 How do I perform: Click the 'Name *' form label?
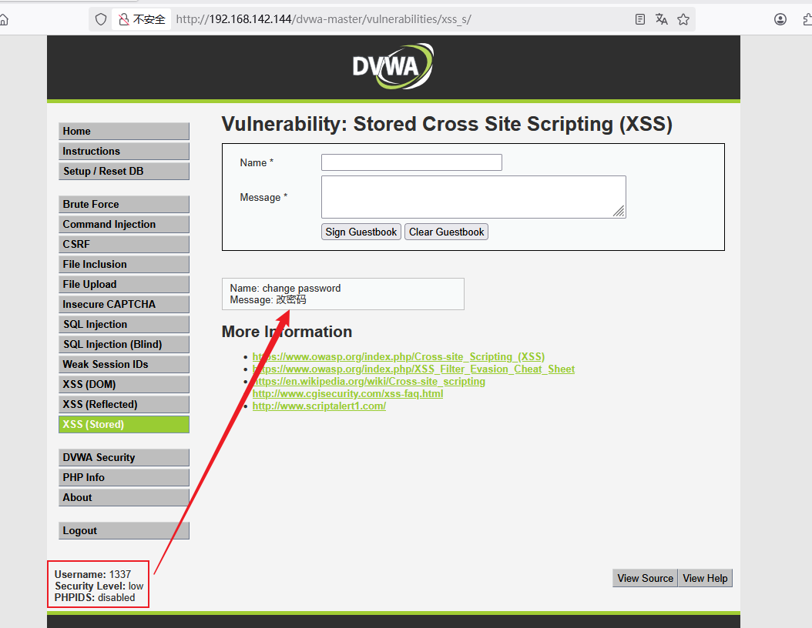coord(257,163)
